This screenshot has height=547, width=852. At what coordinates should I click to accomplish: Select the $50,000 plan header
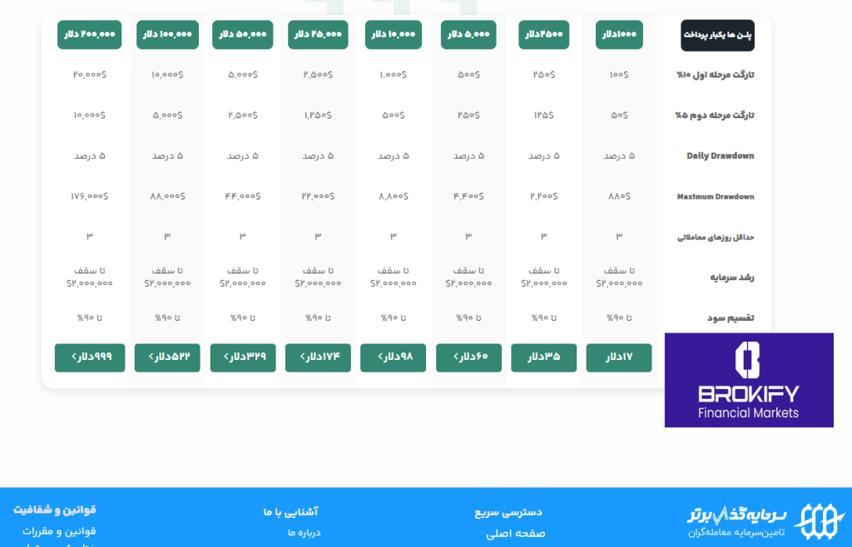pos(242,35)
